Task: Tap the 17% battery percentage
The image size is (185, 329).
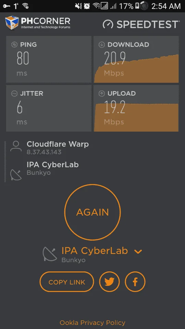Action: 126,6
